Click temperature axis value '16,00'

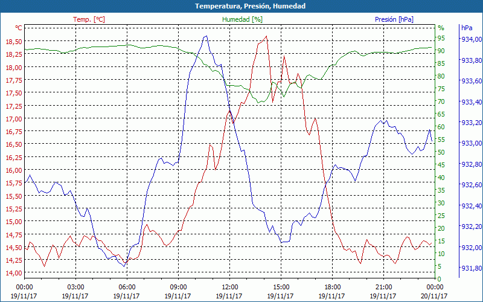(x=13, y=170)
